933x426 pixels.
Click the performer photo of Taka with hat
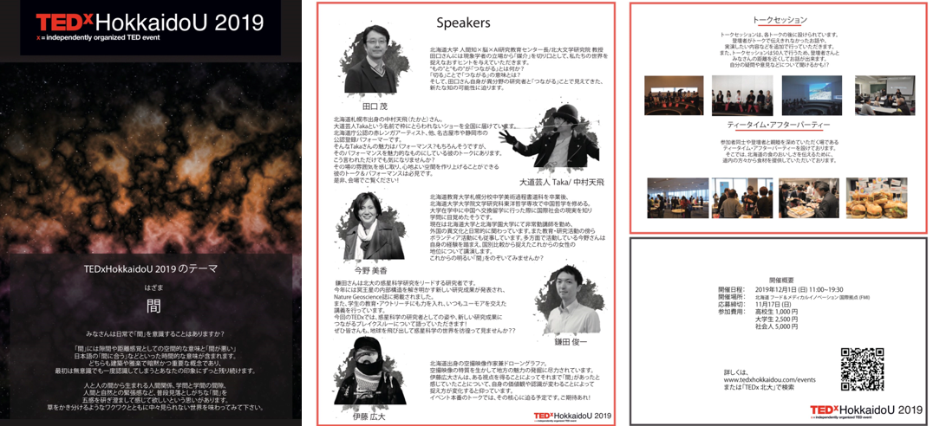(549, 134)
